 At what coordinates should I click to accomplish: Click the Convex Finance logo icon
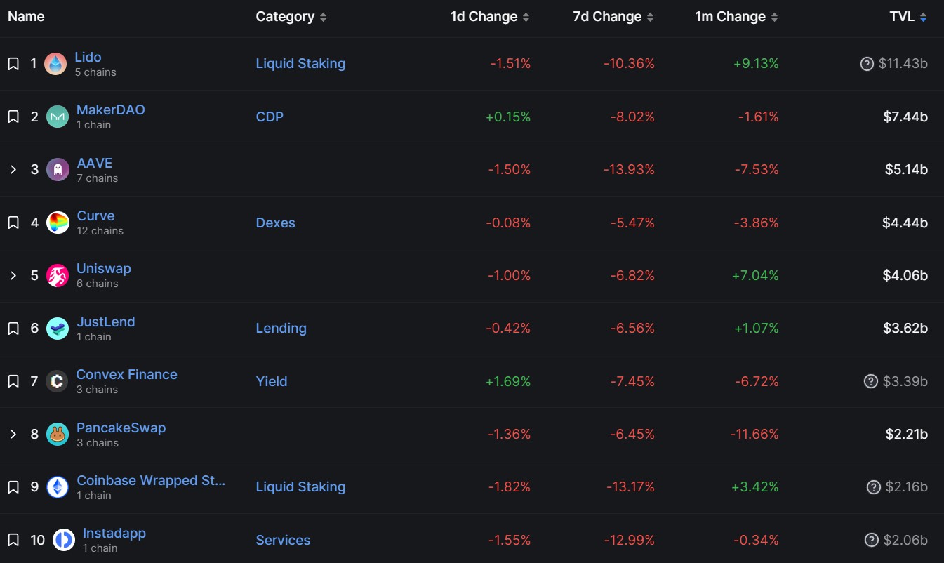tap(57, 381)
